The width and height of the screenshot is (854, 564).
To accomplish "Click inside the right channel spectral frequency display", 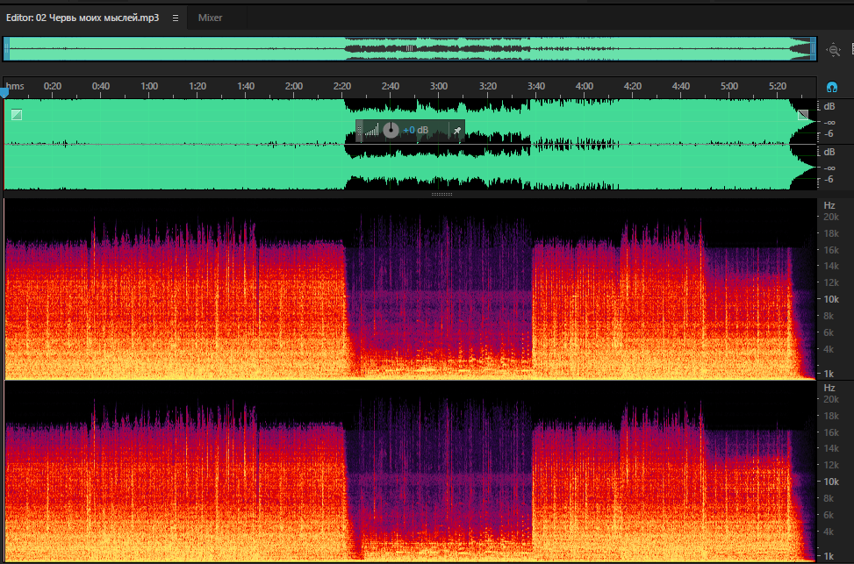I will coord(410,471).
